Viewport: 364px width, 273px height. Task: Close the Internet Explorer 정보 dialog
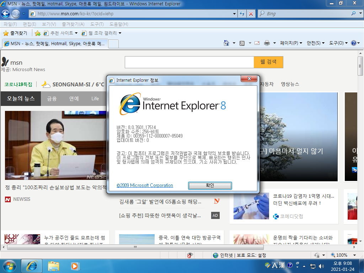pos(249,79)
